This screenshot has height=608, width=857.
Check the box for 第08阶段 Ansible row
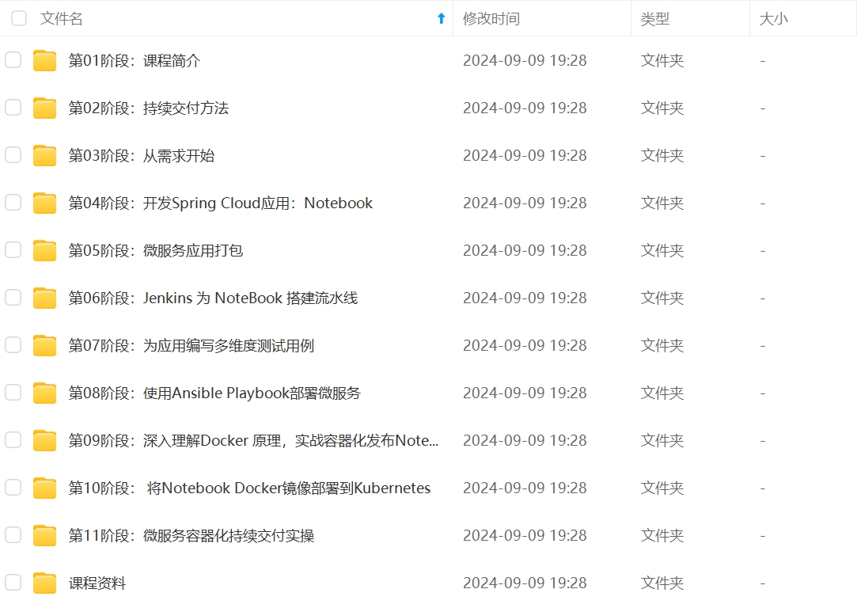13,393
